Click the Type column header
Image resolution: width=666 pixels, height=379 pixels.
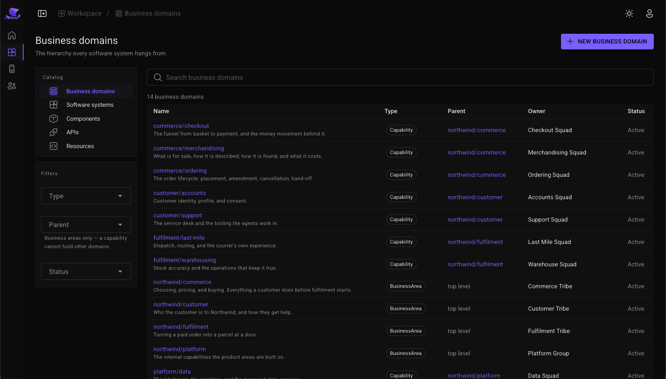point(391,111)
